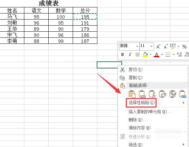This screenshot has width=189, height=147.
Task: Open the font size 11 dropdown
Action: [x=151, y=46]
